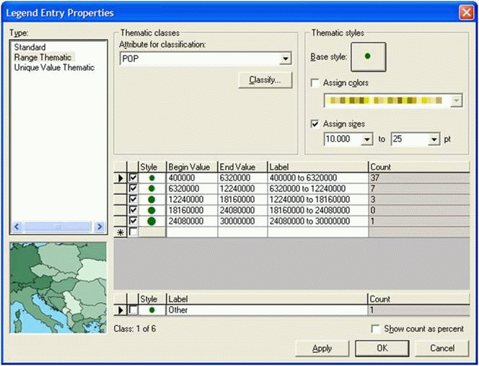
Task: Click style dot for 24080000 to 30000000 row
Action: [151, 221]
